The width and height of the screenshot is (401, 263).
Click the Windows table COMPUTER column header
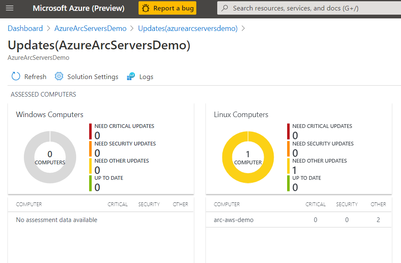(29, 204)
